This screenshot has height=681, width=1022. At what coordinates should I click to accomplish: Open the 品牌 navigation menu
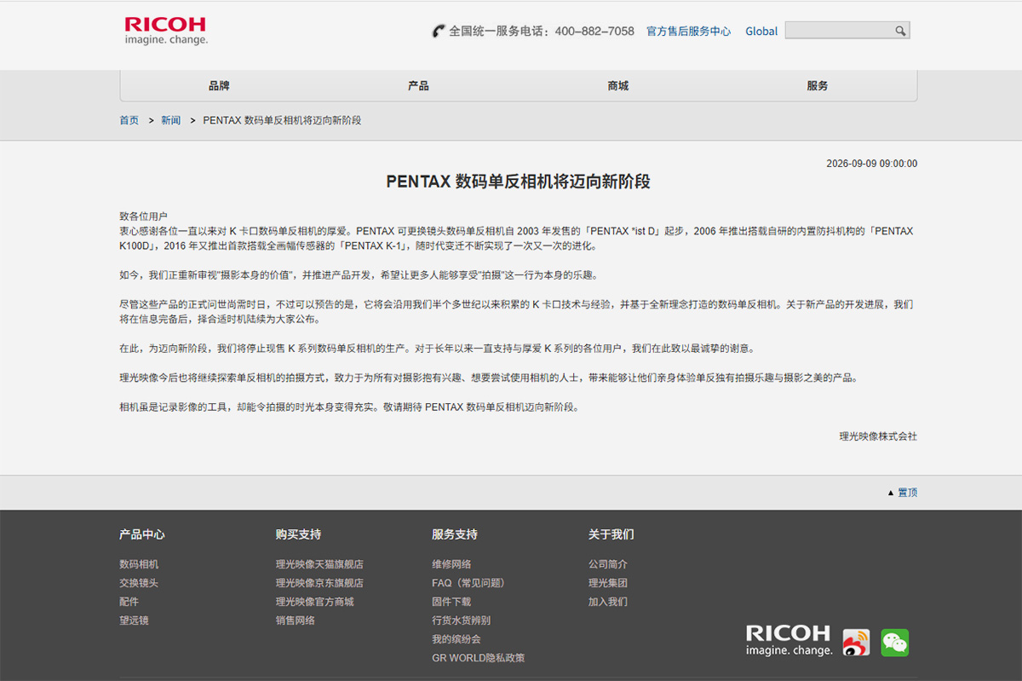pyautogui.click(x=219, y=86)
